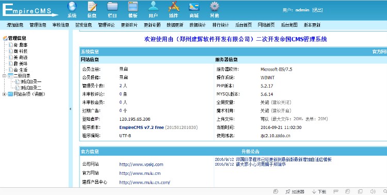Open the 用户 (Users) person icon

tap(153, 7)
